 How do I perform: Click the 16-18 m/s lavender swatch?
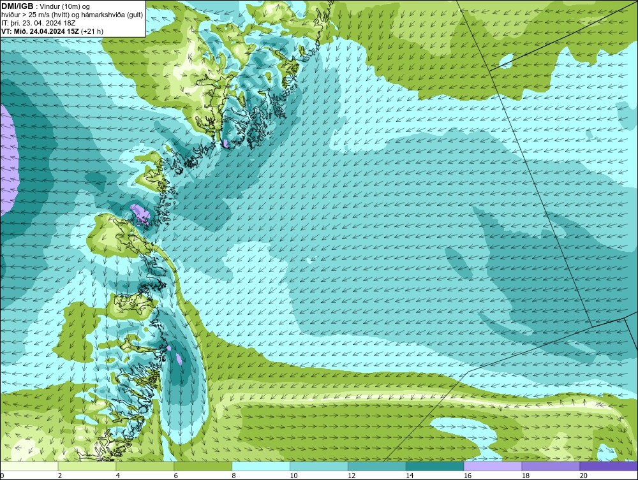coord(493,466)
